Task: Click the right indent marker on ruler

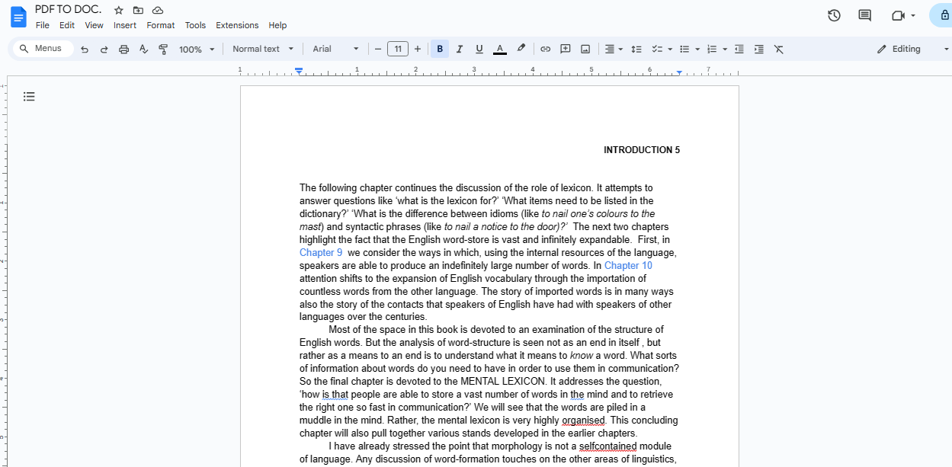Action: (679, 72)
